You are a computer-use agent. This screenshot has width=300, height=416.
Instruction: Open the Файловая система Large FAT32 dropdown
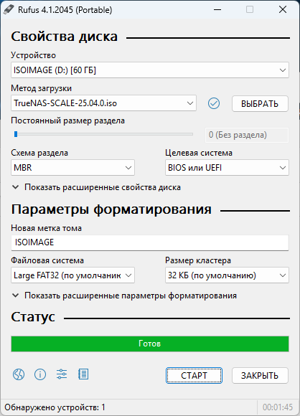(x=72, y=275)
